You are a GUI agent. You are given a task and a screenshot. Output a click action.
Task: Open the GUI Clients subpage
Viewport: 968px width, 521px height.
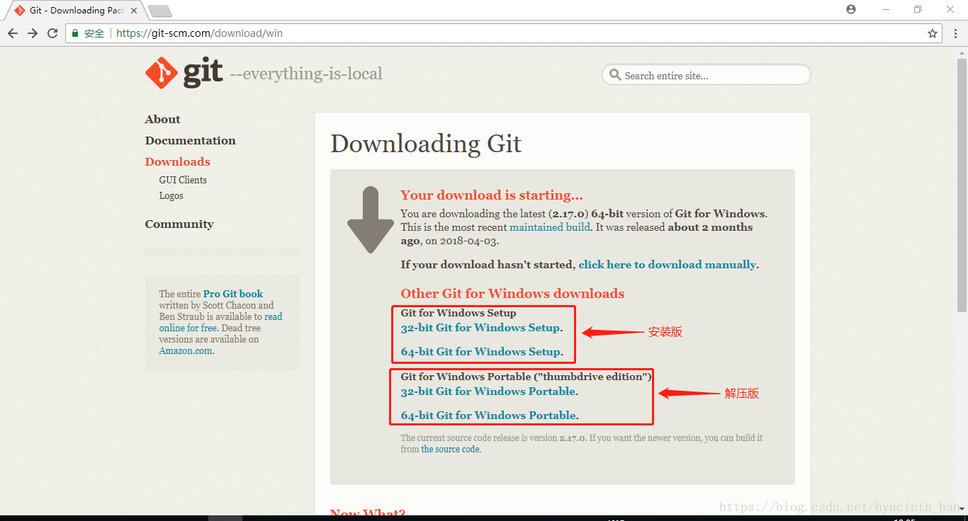[x=183, y=180]
